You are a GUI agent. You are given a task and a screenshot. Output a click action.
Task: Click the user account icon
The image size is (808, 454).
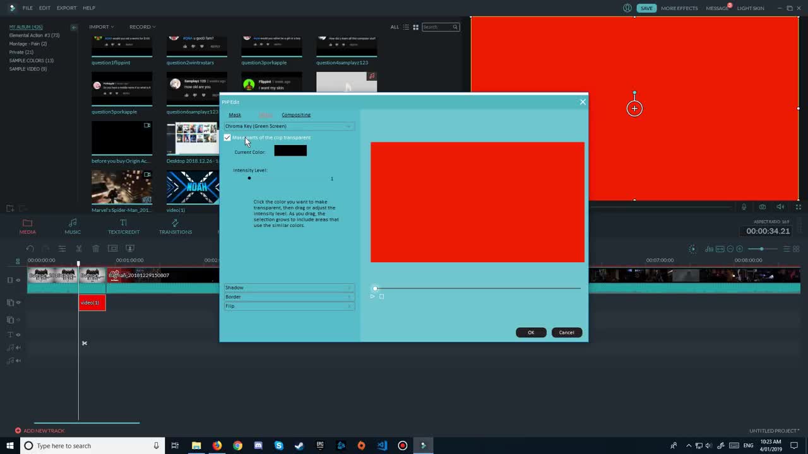point(627,8)
